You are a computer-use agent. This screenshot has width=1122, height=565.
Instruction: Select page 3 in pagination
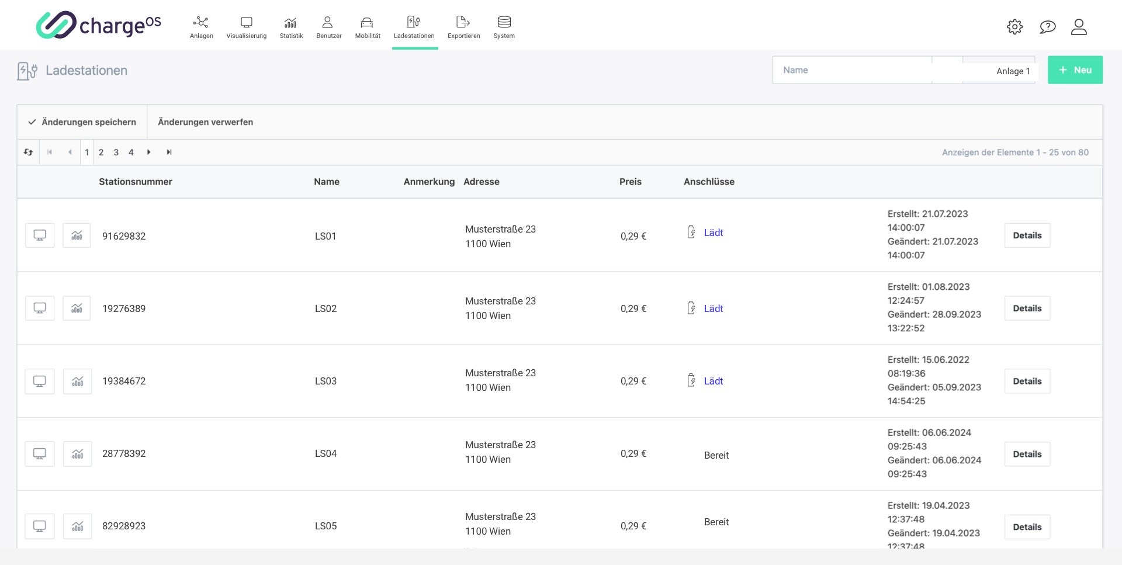coord(116,152)
